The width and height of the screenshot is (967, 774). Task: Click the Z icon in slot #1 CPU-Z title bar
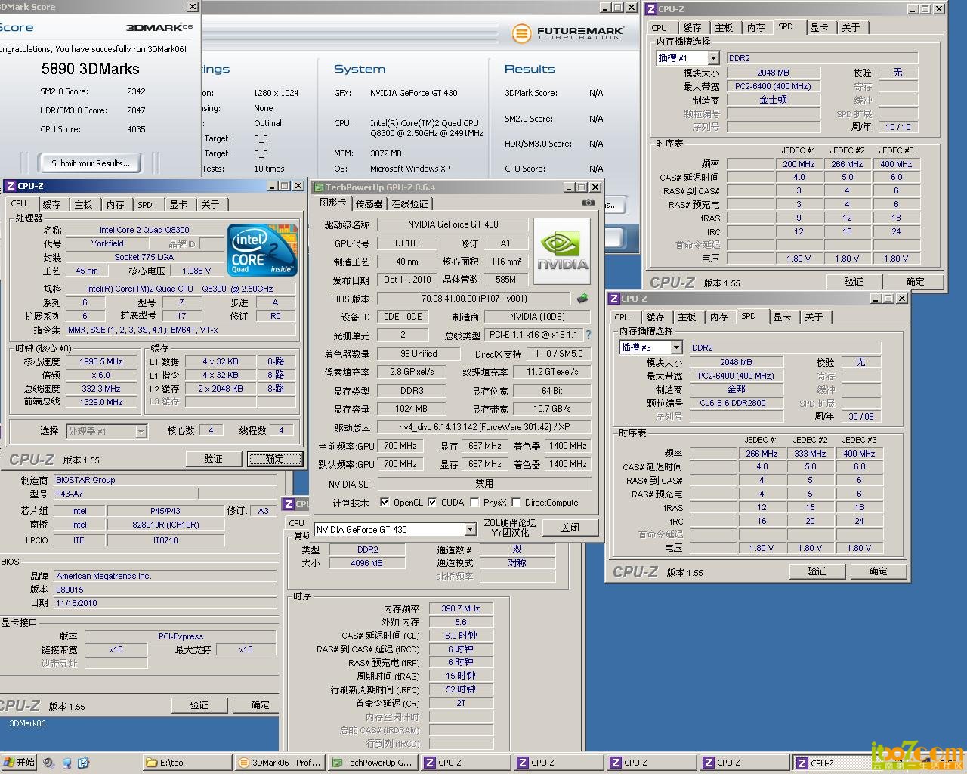(x=651, y=9)
